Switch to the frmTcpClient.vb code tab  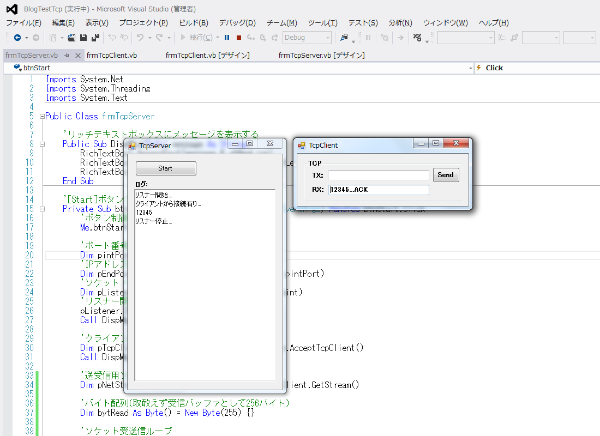tap(112, 56)
